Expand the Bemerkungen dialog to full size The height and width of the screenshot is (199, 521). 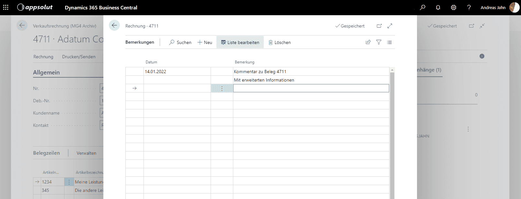point(390,26)
